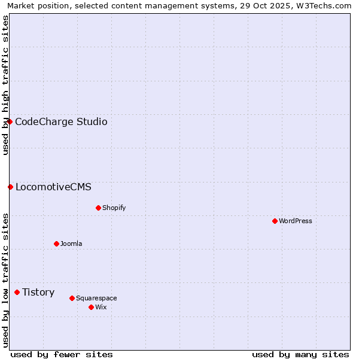The height and width of the screenshot is (359, 359).
Task: Click the Joomla text label
Action: click(71, 244)
